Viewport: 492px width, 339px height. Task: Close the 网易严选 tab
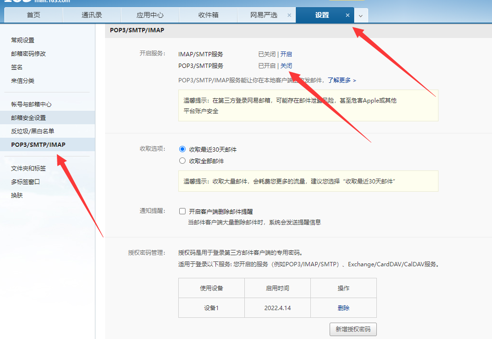click(x=289, y=15)
